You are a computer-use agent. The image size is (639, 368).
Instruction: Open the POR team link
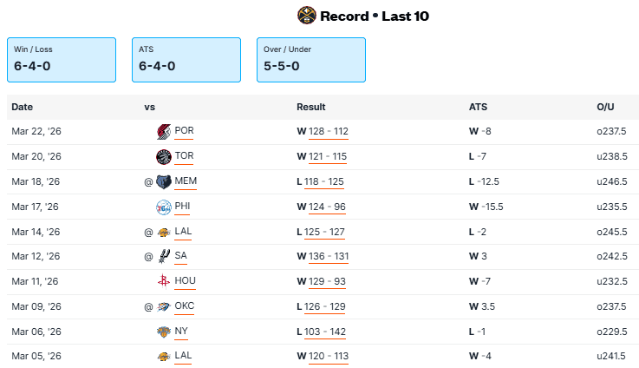click(x=184, y=132)
